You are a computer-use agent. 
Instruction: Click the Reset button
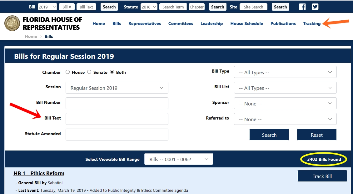pyautogui.click(x=316, y=135)
